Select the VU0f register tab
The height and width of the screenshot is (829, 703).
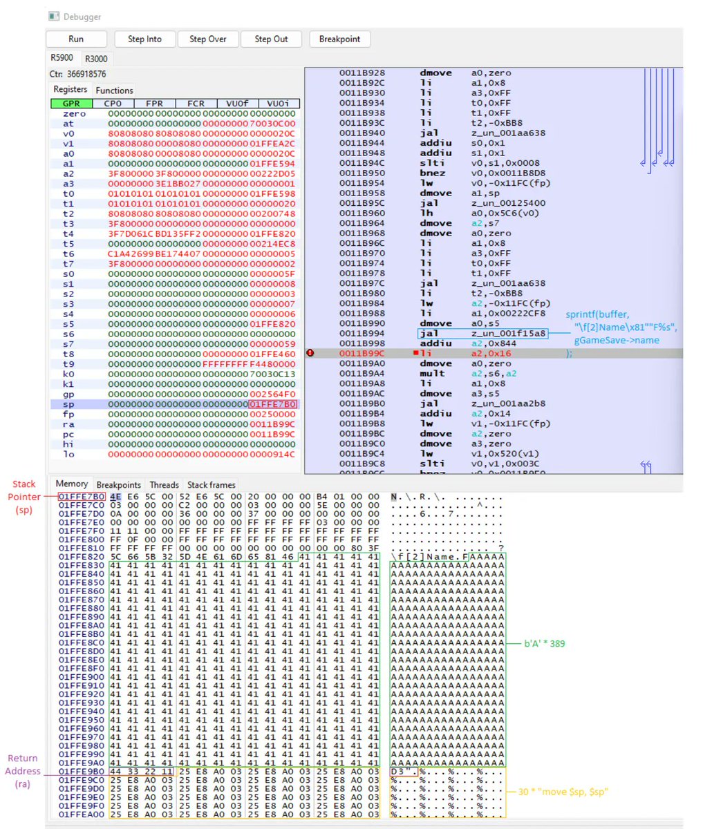click(x=237, y=104)
